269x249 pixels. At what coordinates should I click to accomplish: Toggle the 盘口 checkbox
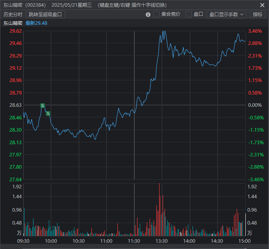[x=189, y=15]
